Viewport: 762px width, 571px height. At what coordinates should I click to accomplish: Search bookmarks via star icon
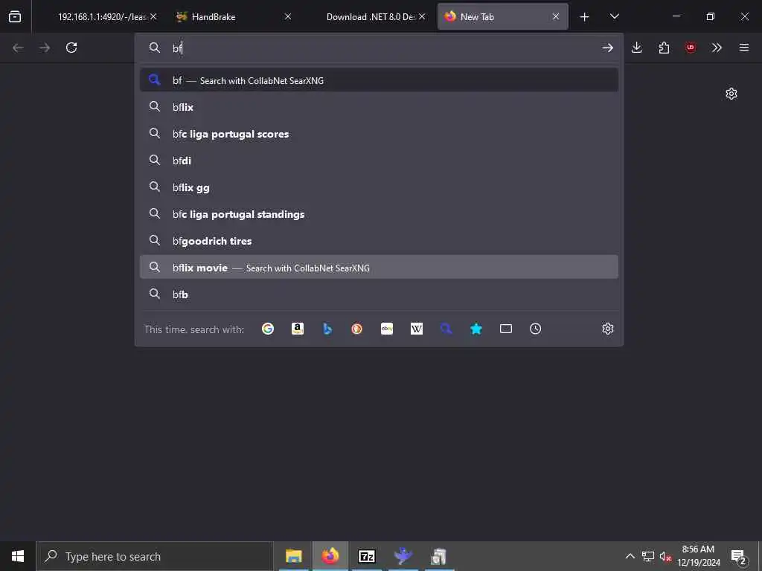[476, 329]
